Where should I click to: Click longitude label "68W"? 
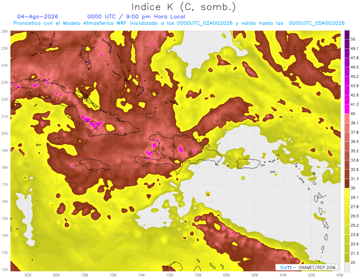point(227,275)
